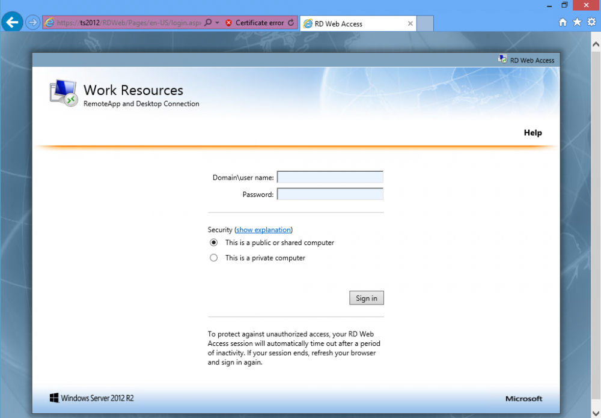
Task: Select the RD Web Access browser tab
Action: pos(358,24)
